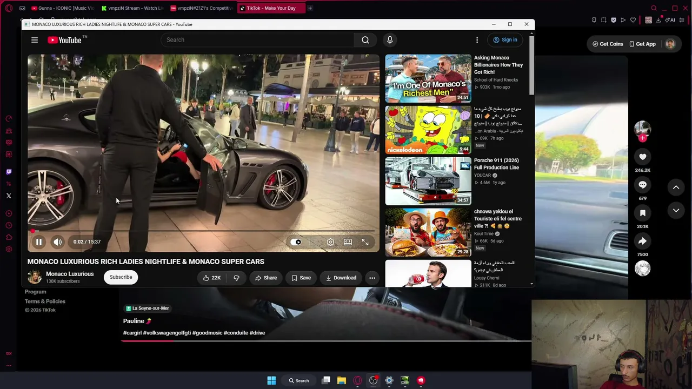
Task: Select the TikTok - Make Your Day tab
Action: coord(270,8)
